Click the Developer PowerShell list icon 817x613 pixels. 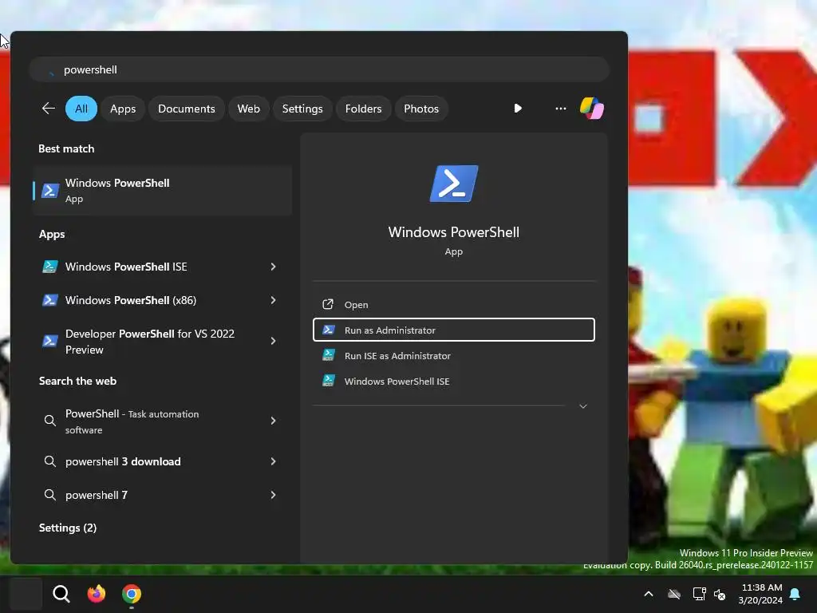click(50, 341)
